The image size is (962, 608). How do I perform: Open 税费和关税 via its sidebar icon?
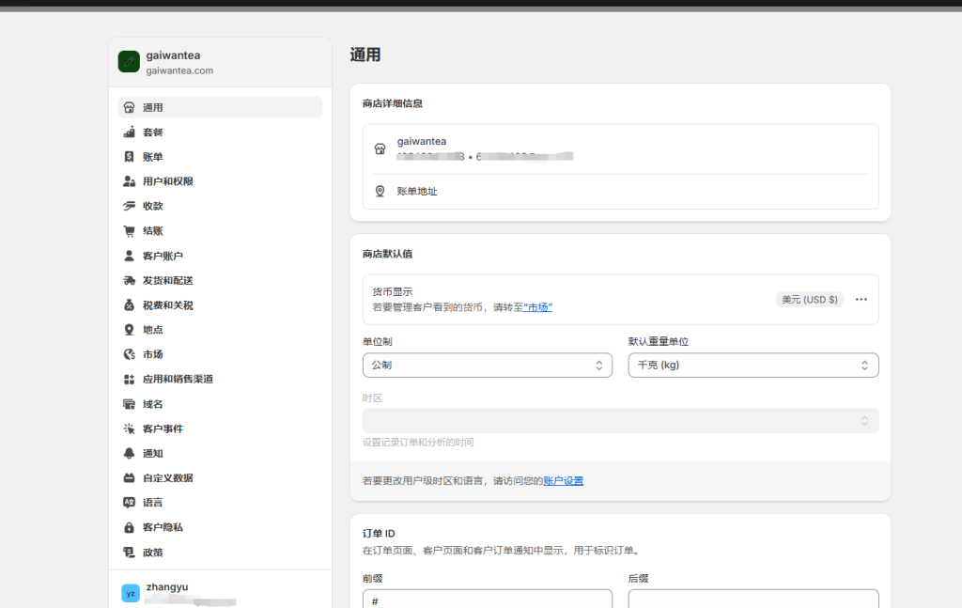coord(130,304)
